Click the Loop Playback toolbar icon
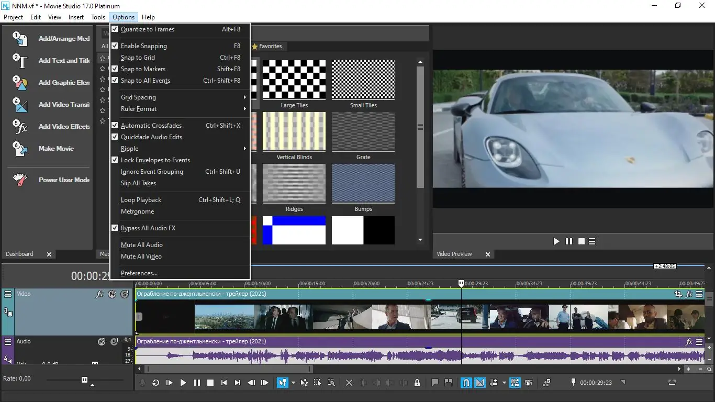Viewport: 715px width, 402px height. pos(155,383)
